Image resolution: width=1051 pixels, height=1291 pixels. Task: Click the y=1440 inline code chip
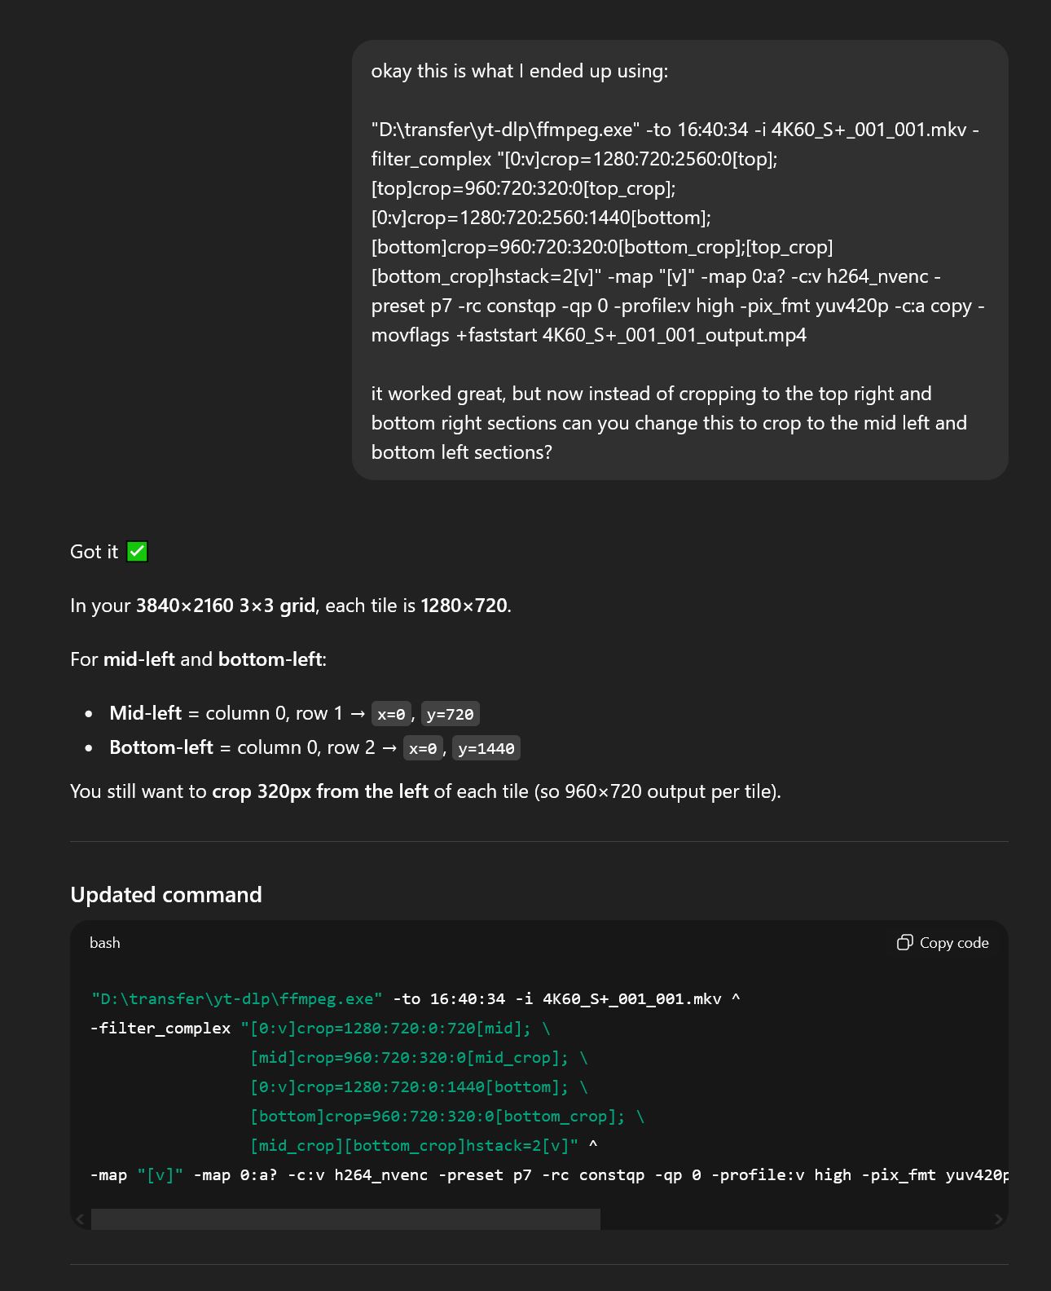(x=486, y=748)
